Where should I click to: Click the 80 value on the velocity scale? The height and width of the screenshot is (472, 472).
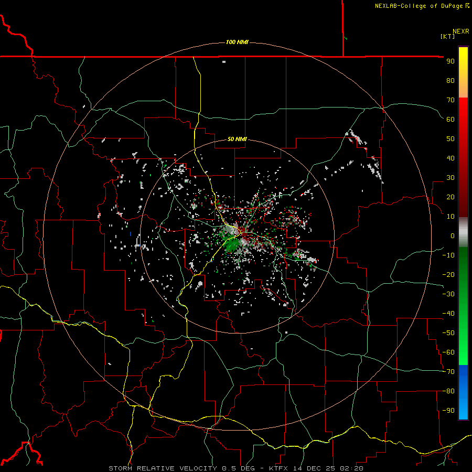click(450, 80)
